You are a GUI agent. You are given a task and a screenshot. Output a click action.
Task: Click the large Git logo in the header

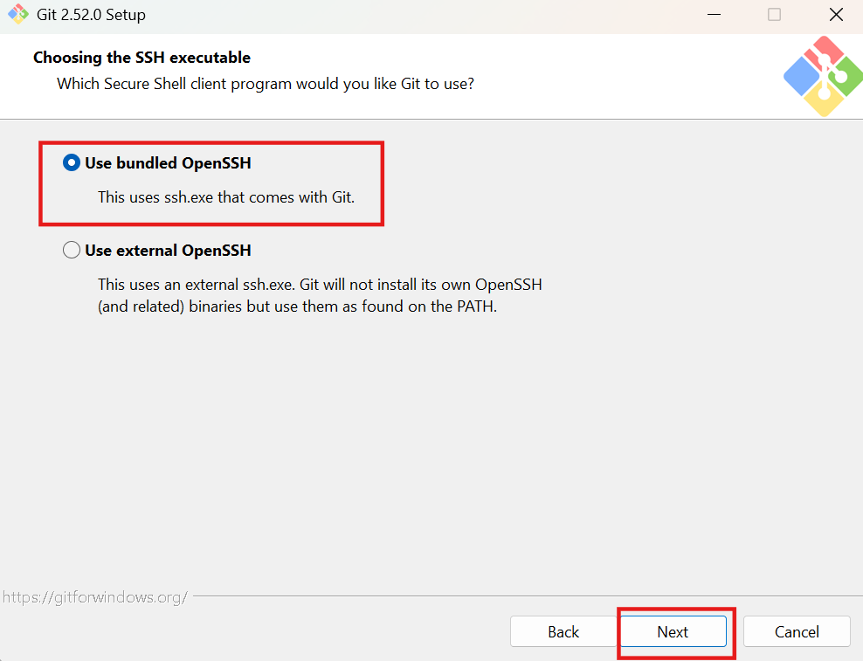pos(824,76)
